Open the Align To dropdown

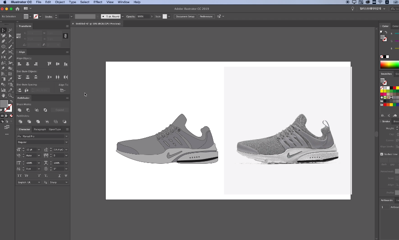click(x=62, y=90)
